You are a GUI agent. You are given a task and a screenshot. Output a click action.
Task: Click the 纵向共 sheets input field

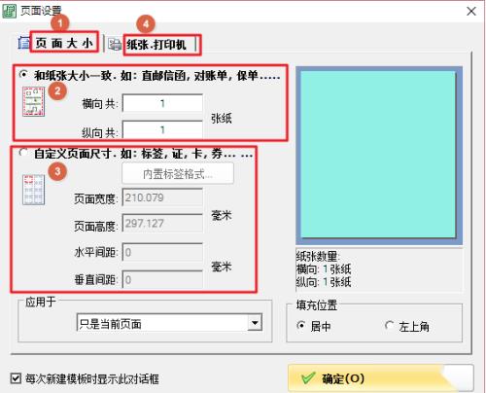162,129
